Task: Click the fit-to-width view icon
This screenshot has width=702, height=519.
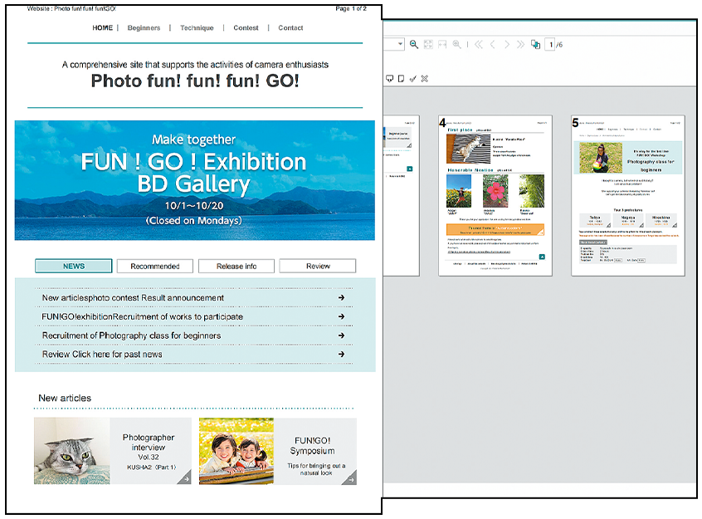Action: tap(442, 44)
